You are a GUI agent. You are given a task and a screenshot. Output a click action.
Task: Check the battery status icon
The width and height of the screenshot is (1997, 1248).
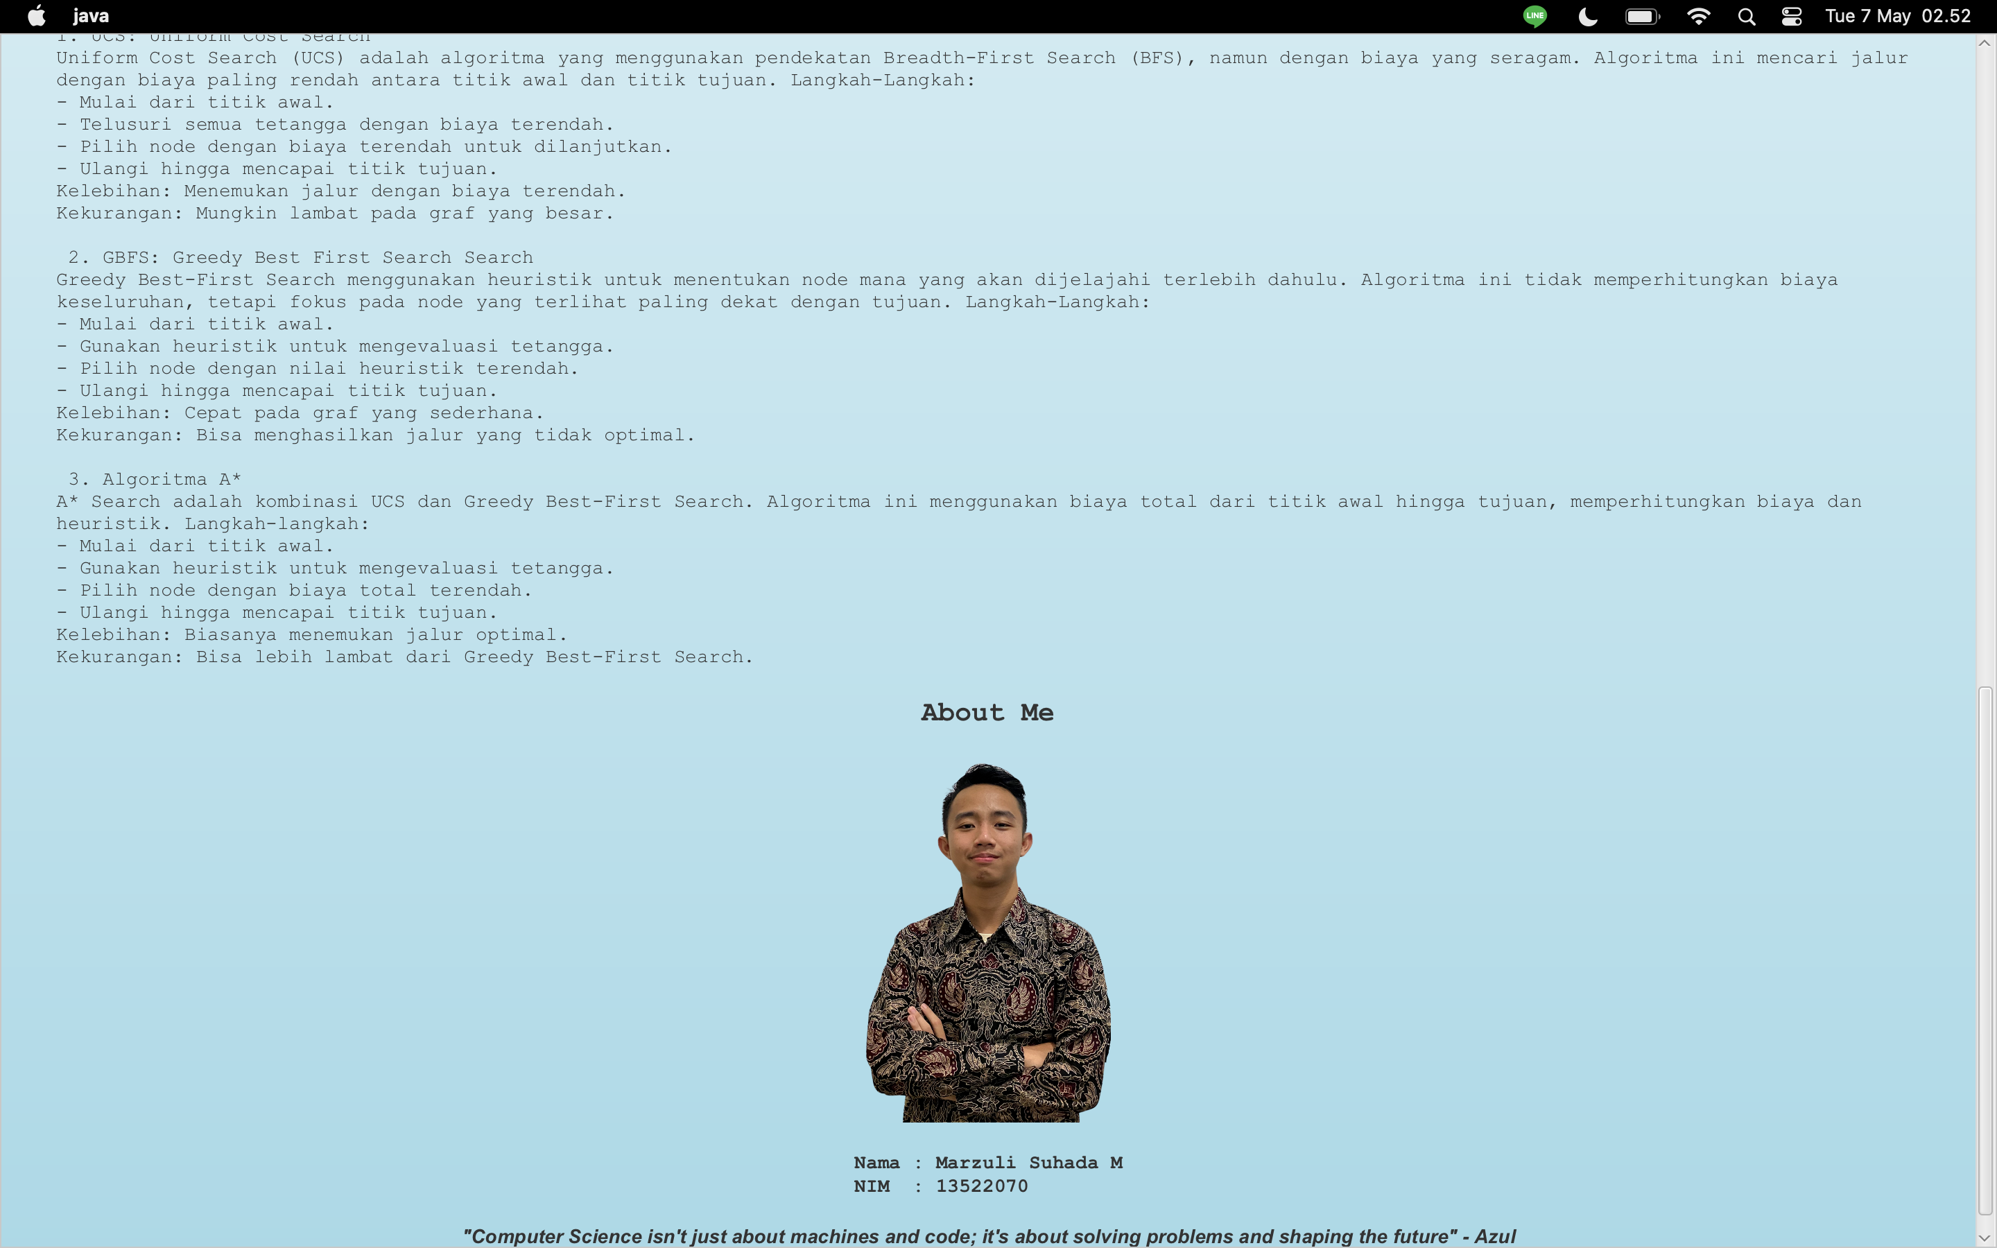[x=1641, y=16]
